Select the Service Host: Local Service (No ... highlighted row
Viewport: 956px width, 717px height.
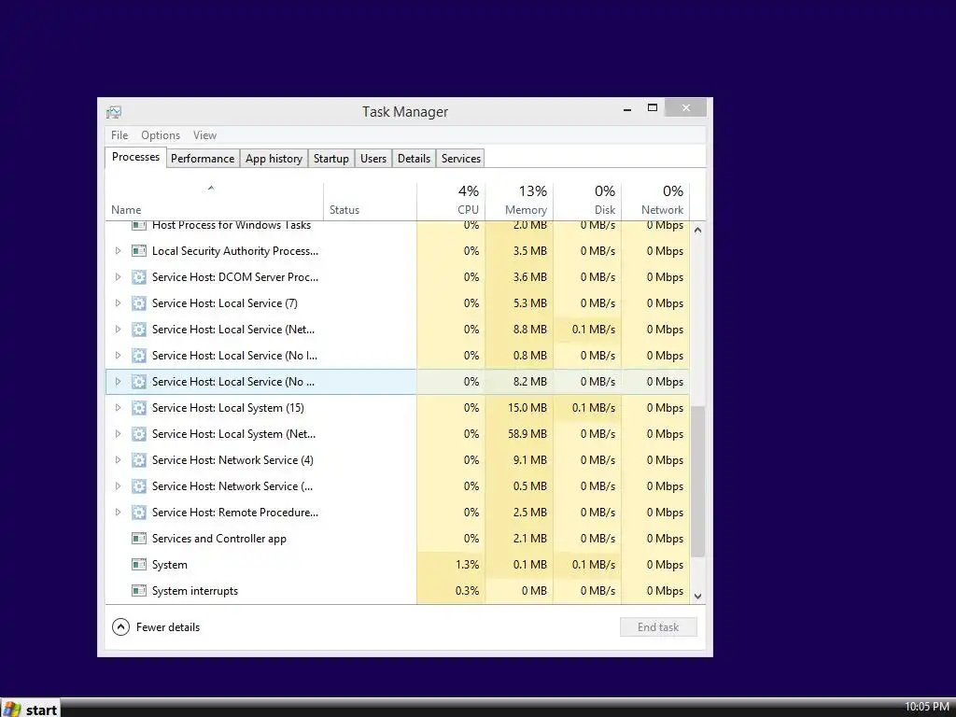(398, 382)
